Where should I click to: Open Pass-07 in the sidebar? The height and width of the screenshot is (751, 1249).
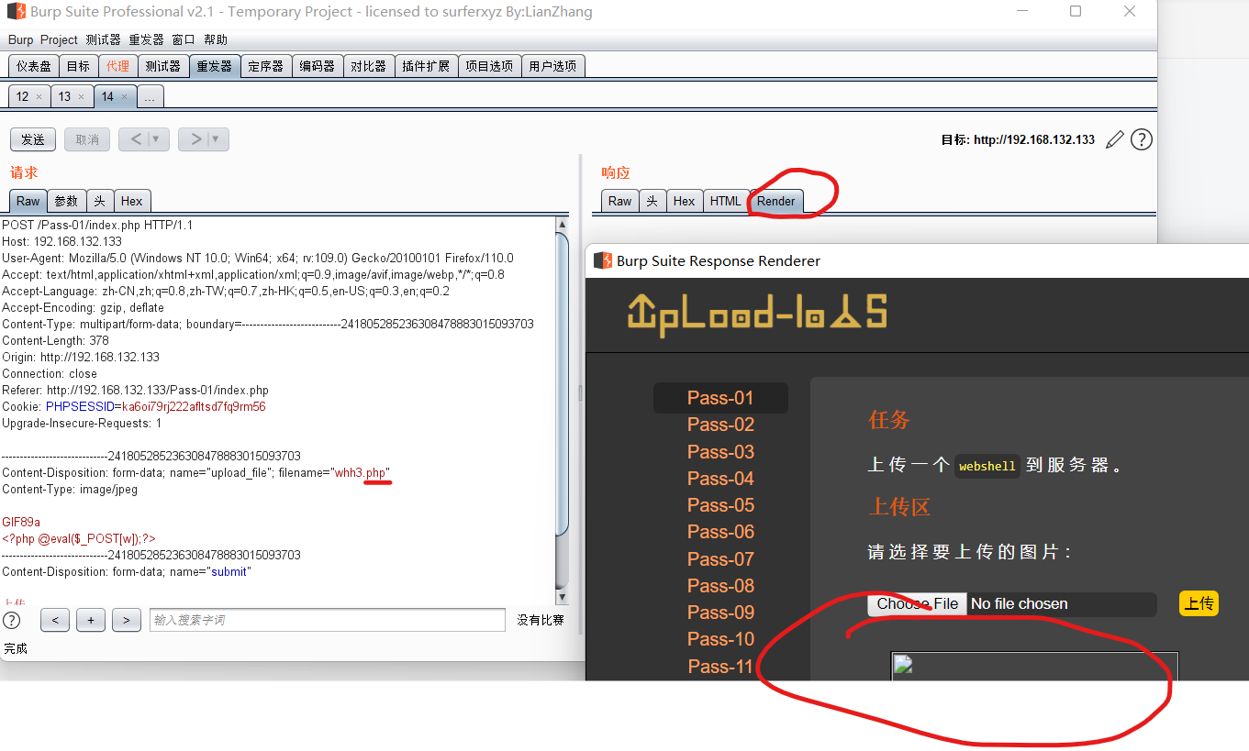pyautogui.click(x=720, y=559)
